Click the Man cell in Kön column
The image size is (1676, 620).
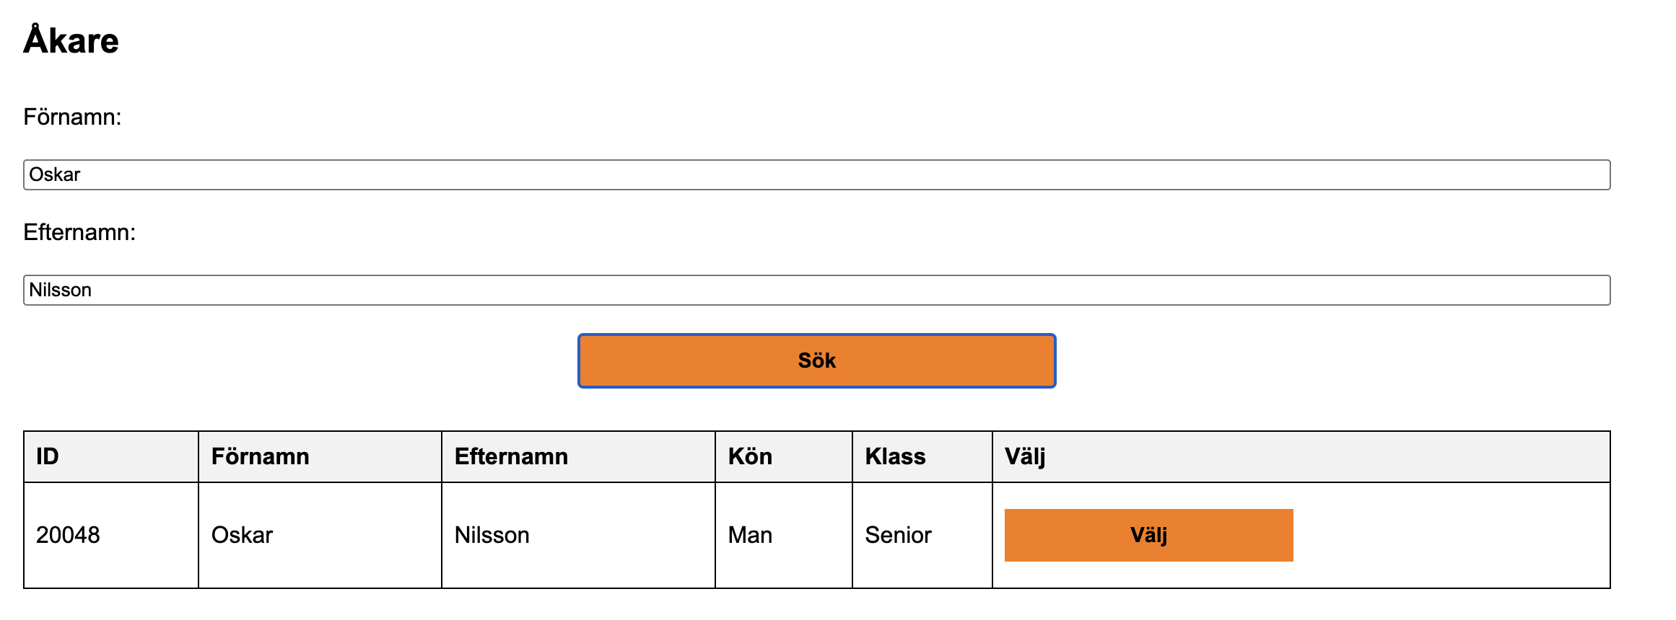[x=750, y=535]
